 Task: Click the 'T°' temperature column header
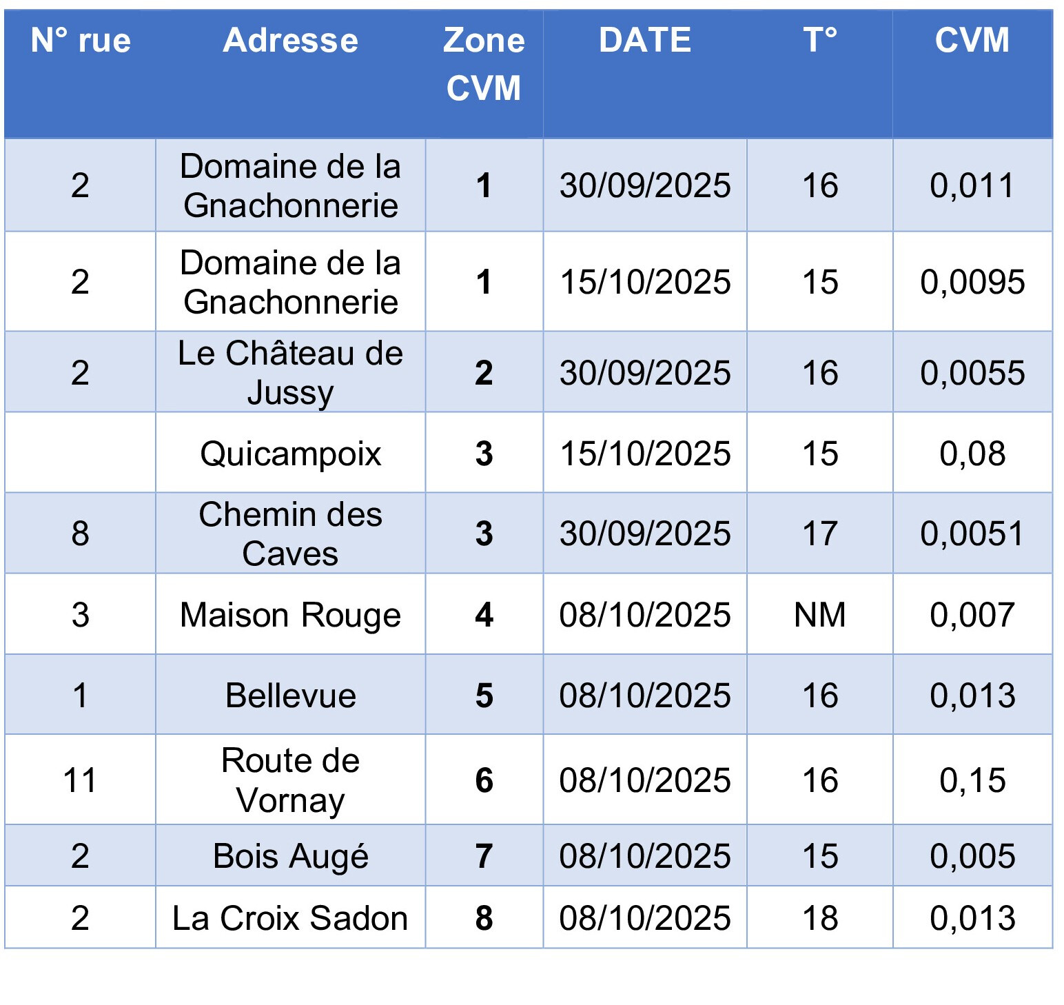(820, 41)
